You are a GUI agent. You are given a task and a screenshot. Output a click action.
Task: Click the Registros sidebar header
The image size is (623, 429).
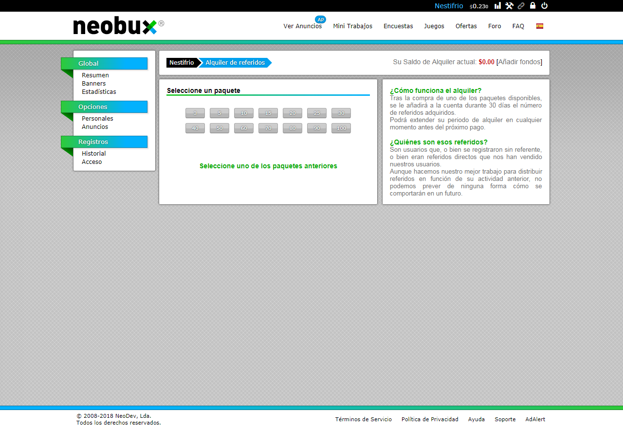coord(104,142)
